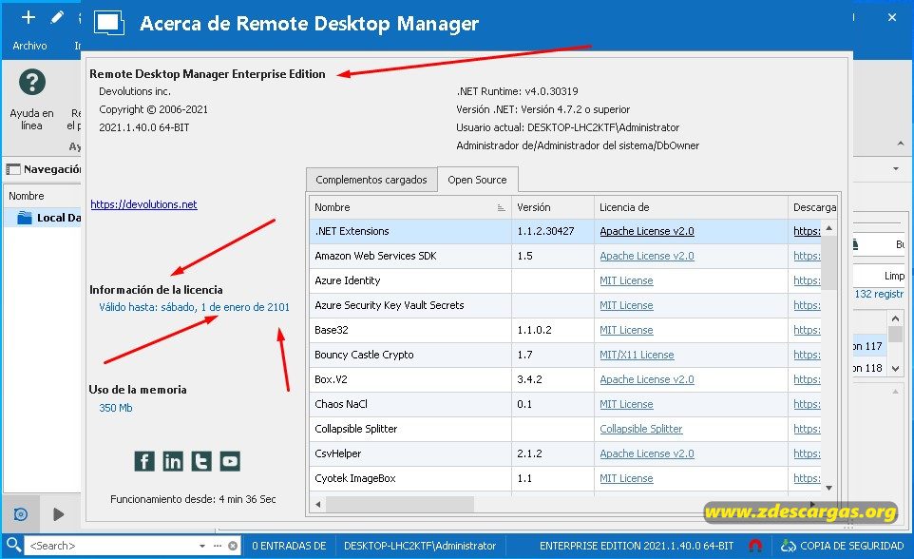Image resolution: width=914 pixels, height=559 pixels.
Task: Click the Copia de Seguridad cloud icon
Action: click(x=788, y=546)
